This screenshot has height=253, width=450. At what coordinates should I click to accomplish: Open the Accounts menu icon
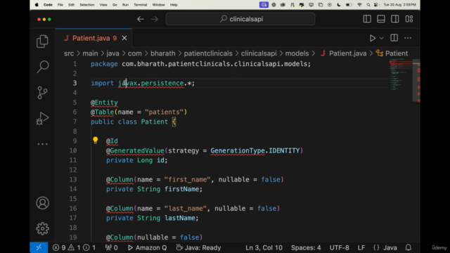pyautogui.click(x=42, y=203)
